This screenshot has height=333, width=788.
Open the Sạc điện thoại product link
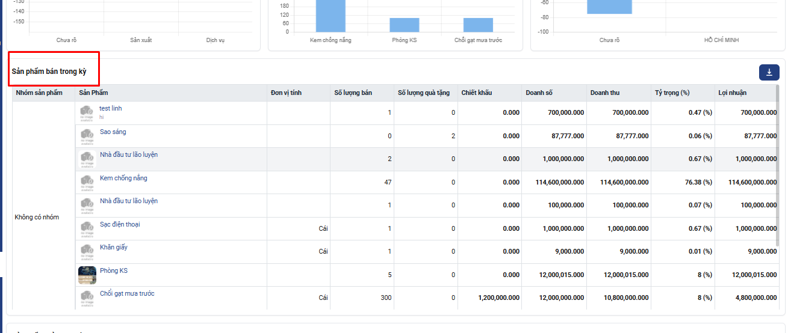[120, 224]
